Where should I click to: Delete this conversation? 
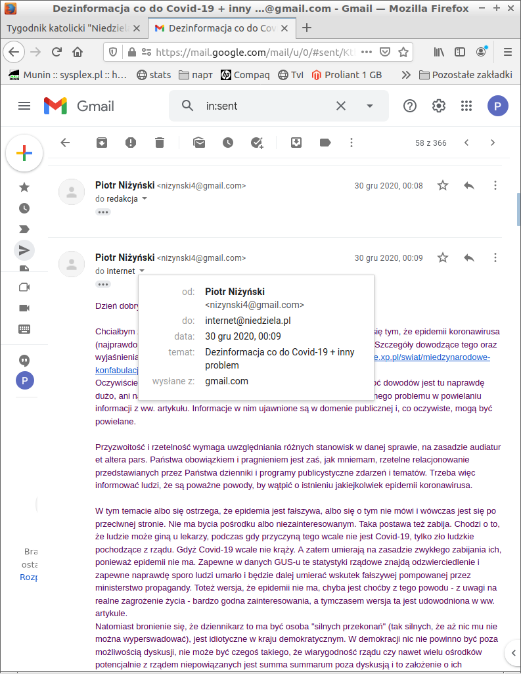coord(160,143)
